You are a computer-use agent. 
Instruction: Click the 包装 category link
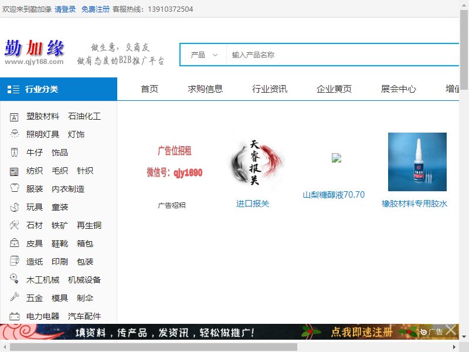(85, 262)
